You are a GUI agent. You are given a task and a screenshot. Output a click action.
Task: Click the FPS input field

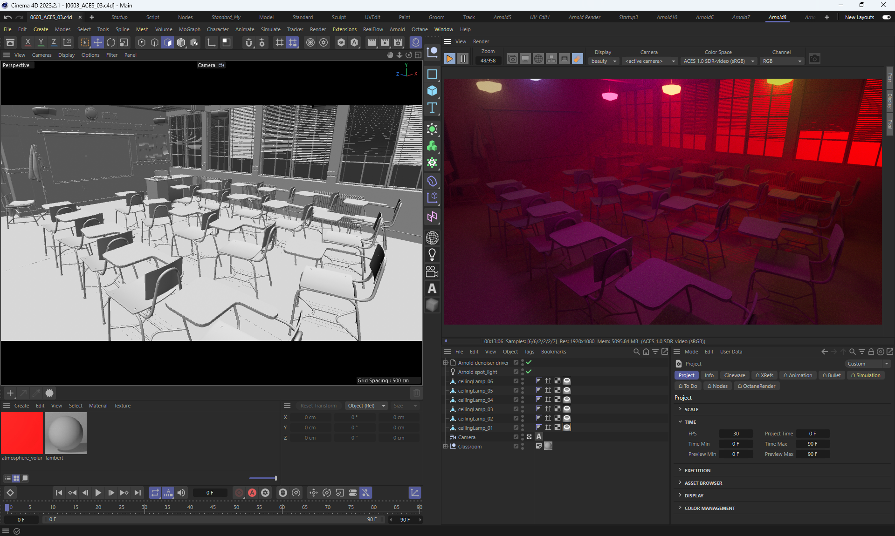tap(736, 434)
